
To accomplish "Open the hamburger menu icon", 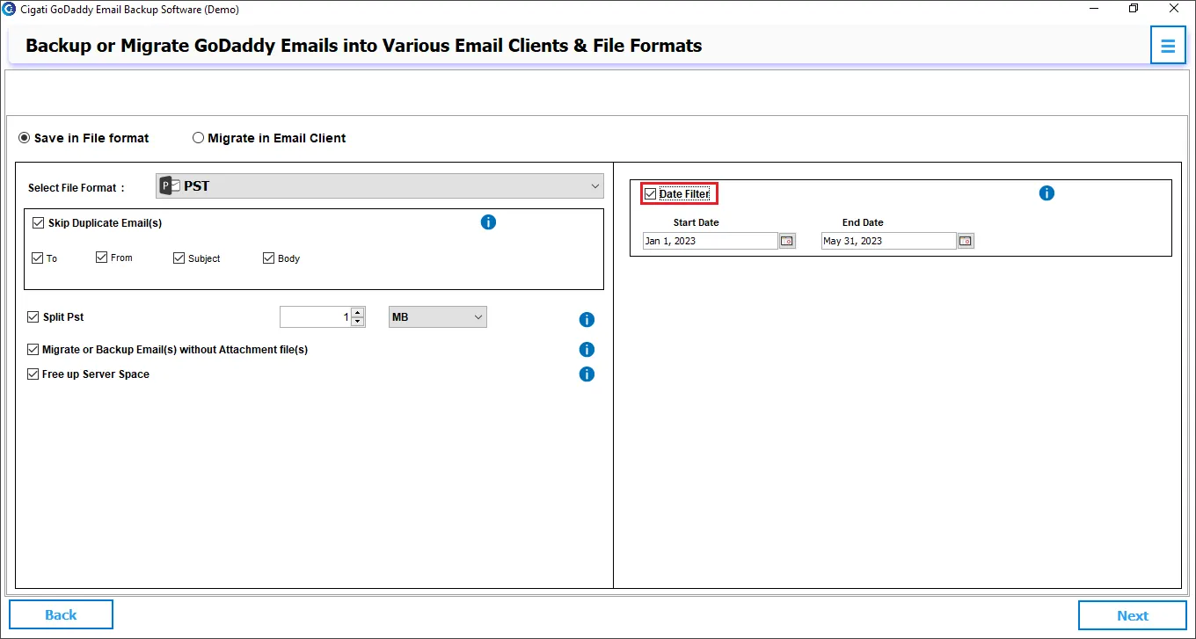I will pos(1168,46).
